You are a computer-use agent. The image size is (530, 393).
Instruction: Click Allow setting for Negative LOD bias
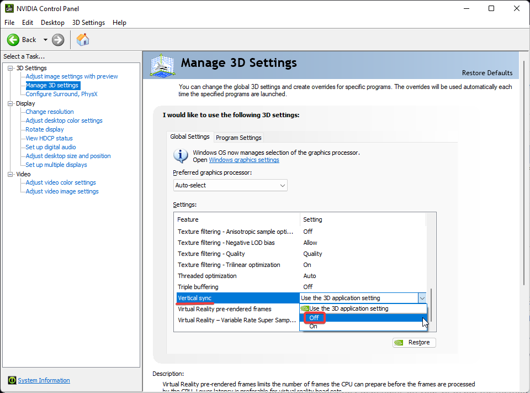pyautogui.click(x=310, y=243)
